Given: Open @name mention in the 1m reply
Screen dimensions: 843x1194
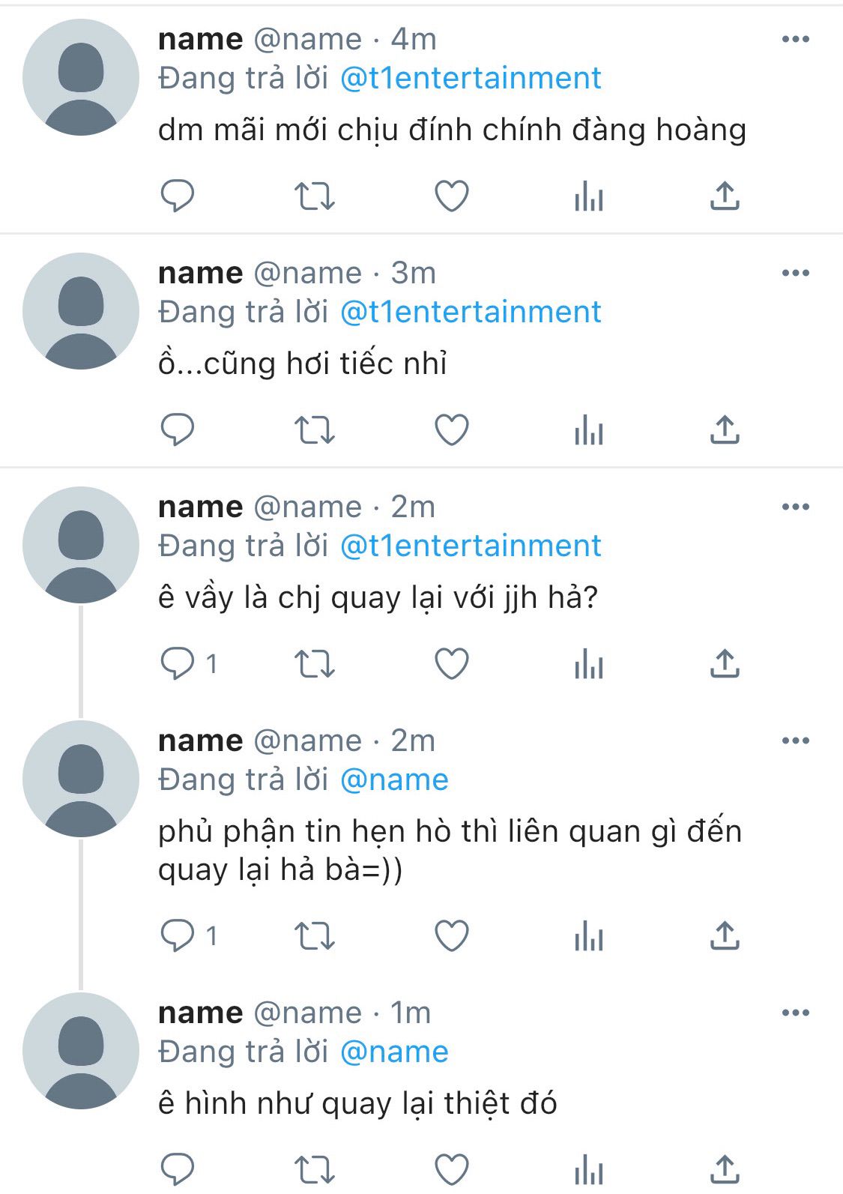Looking at the screenshot, I should 394,1052.
